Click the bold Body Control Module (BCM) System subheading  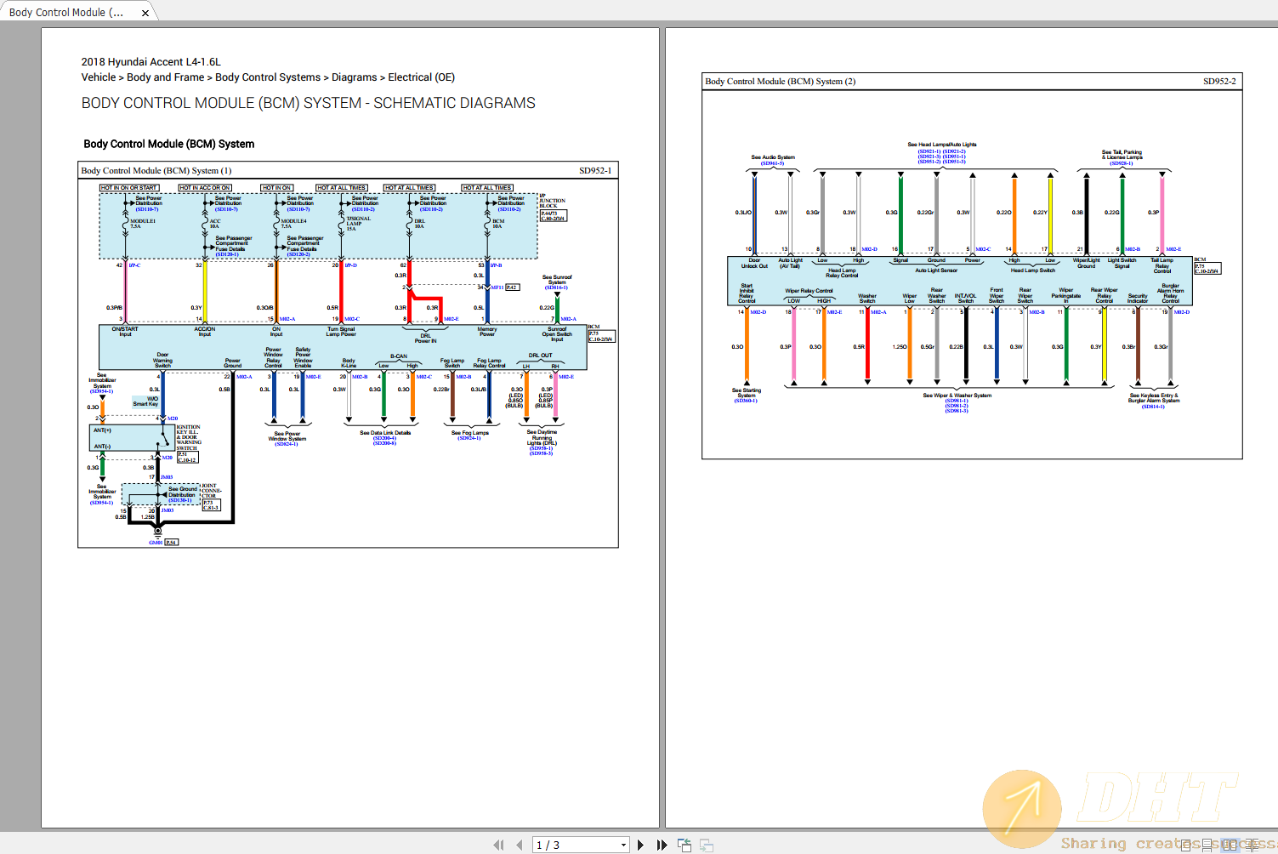(x=169, y=144)
